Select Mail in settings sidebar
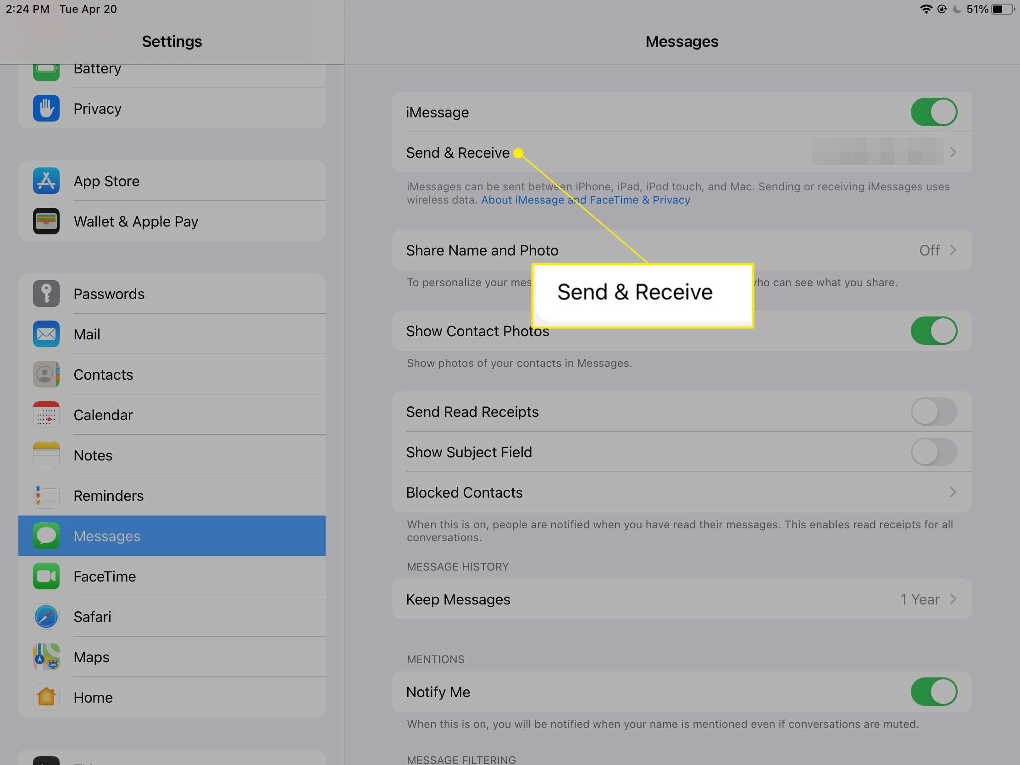This screenshot has height=765, width=1020. (172, 334)
